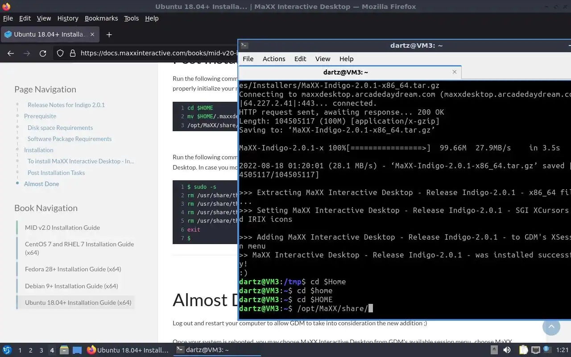Open the LXQt application menu bird icon
The image size is (571, 357).
tap(7, 350)
